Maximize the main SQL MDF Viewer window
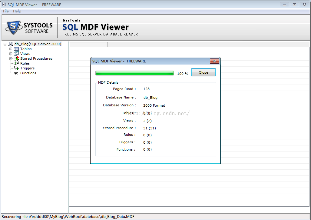Screen dimensions: 311x220 pos(294,5)
